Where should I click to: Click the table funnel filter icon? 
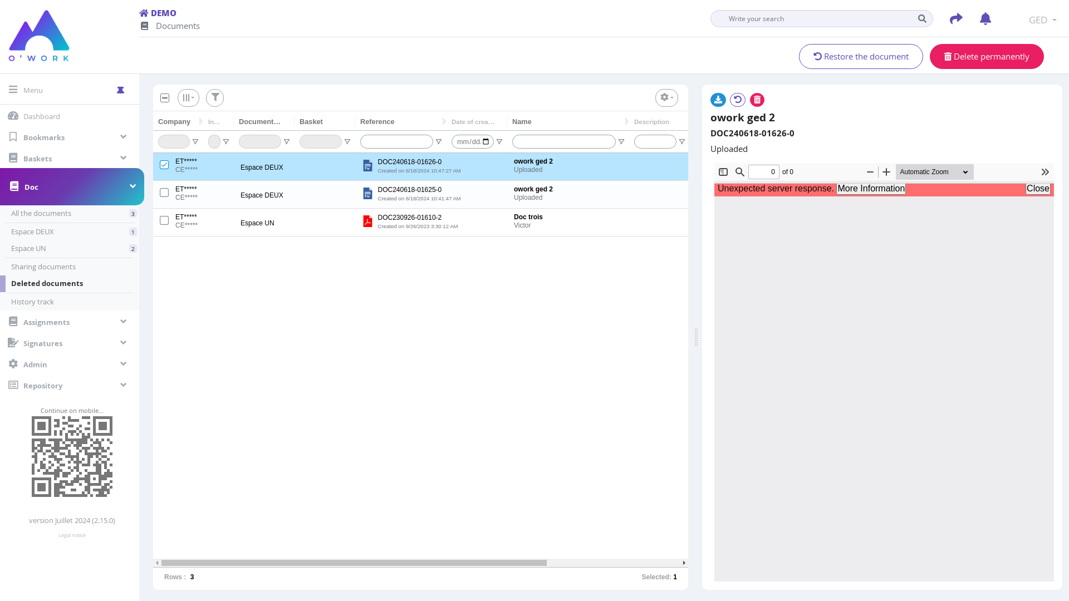pos(215,98)
